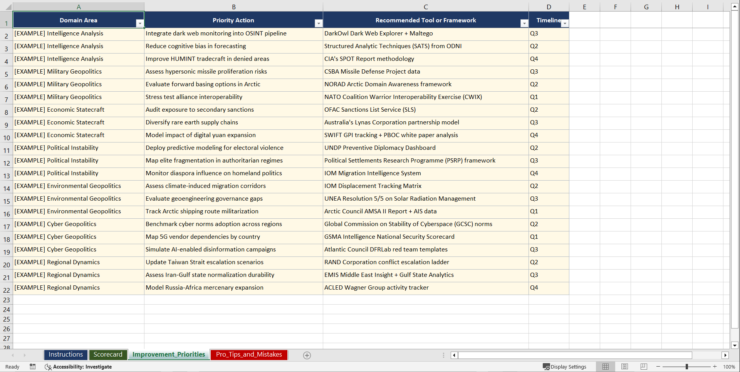Viewport: 740px width, 372px height.
Task: Open Page Break Preview
Action: point(643,367)
